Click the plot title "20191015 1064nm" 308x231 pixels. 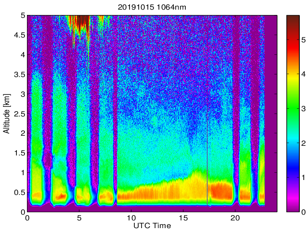[151, 7]
